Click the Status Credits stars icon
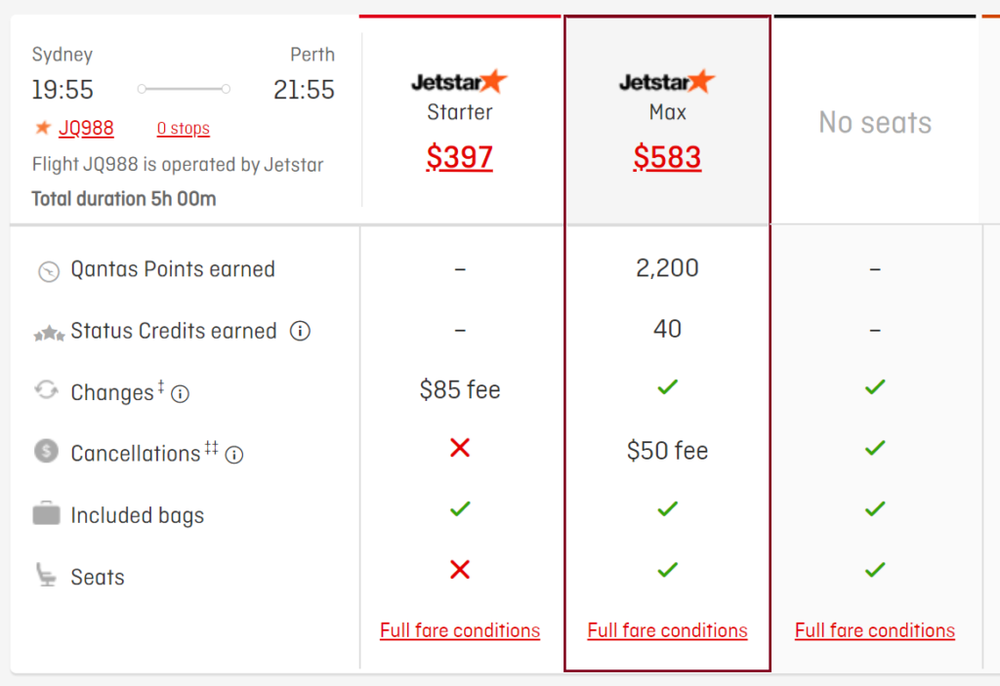The width and height of the screenshot is (1000, 686). [x=49, y=333]
